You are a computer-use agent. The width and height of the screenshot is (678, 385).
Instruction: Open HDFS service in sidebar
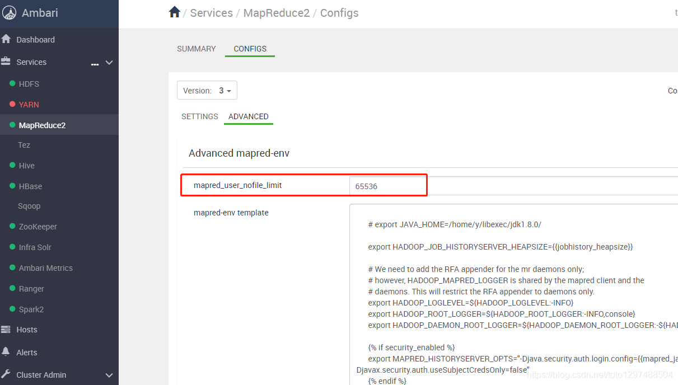tap(29, 84)
